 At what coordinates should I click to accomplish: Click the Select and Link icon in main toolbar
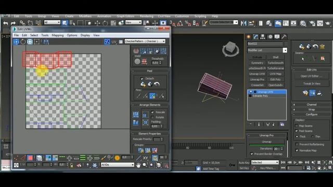pos(22,23)
